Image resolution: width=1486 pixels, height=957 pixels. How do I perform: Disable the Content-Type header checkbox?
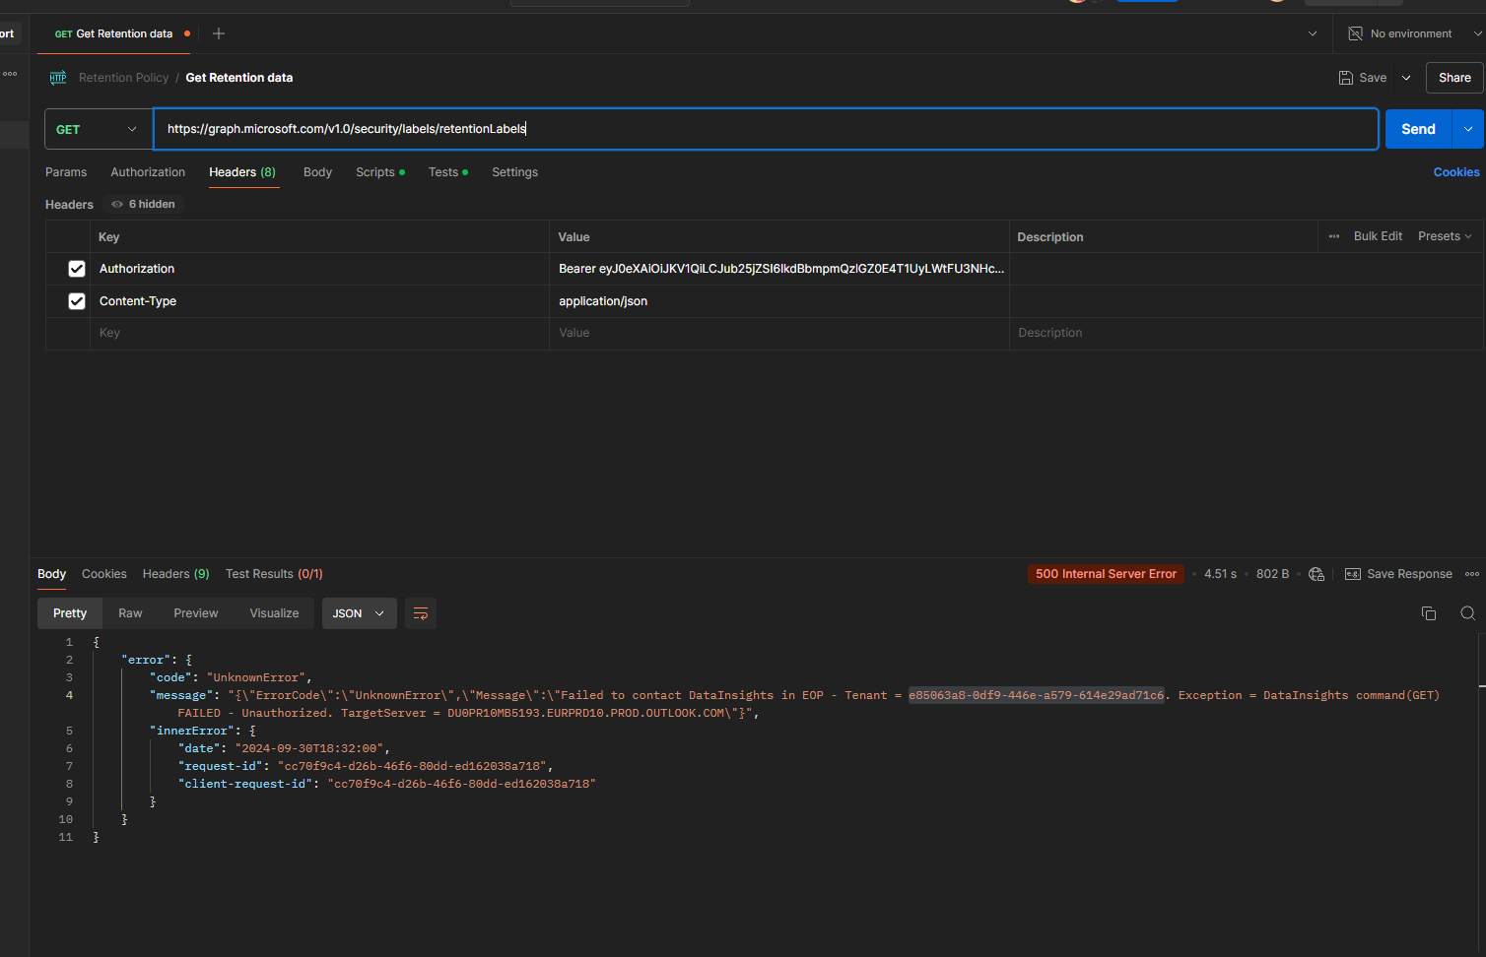[76, 300]
